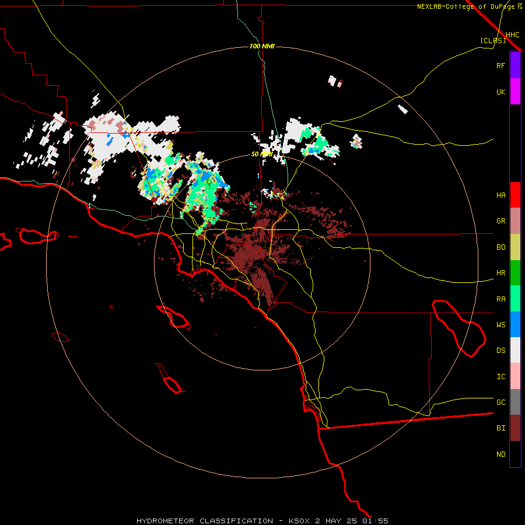This screenshot has height=525, width=525.
Task: Click the ND legend label
Action: pos(501,454)
